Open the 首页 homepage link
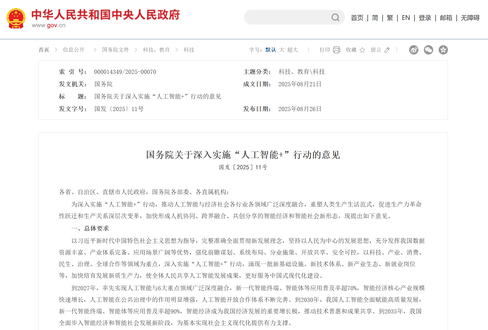Screen dimensions: 488x330 (357, 18)
